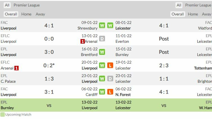
Task: Click the orange L badge beside N. Forest
Action: [110, 92]
